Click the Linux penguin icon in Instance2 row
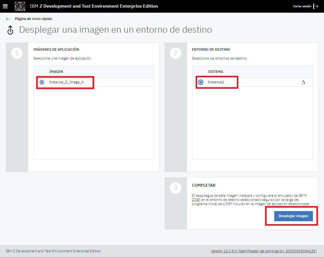 pos(303,82)
